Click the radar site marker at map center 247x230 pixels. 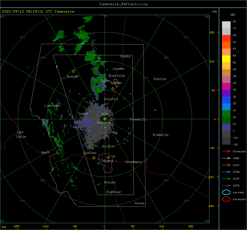pos(105,119)
